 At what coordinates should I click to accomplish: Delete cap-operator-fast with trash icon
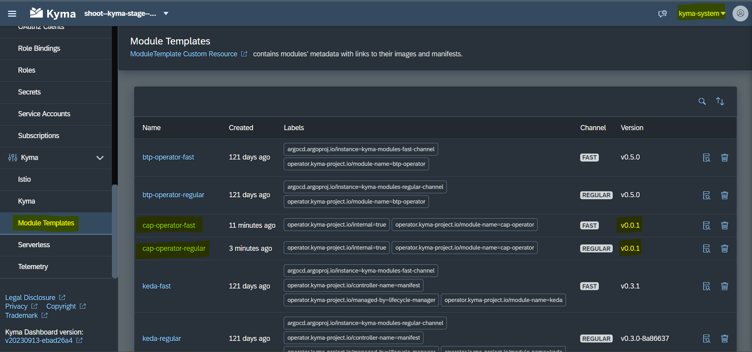coord(724,225)
